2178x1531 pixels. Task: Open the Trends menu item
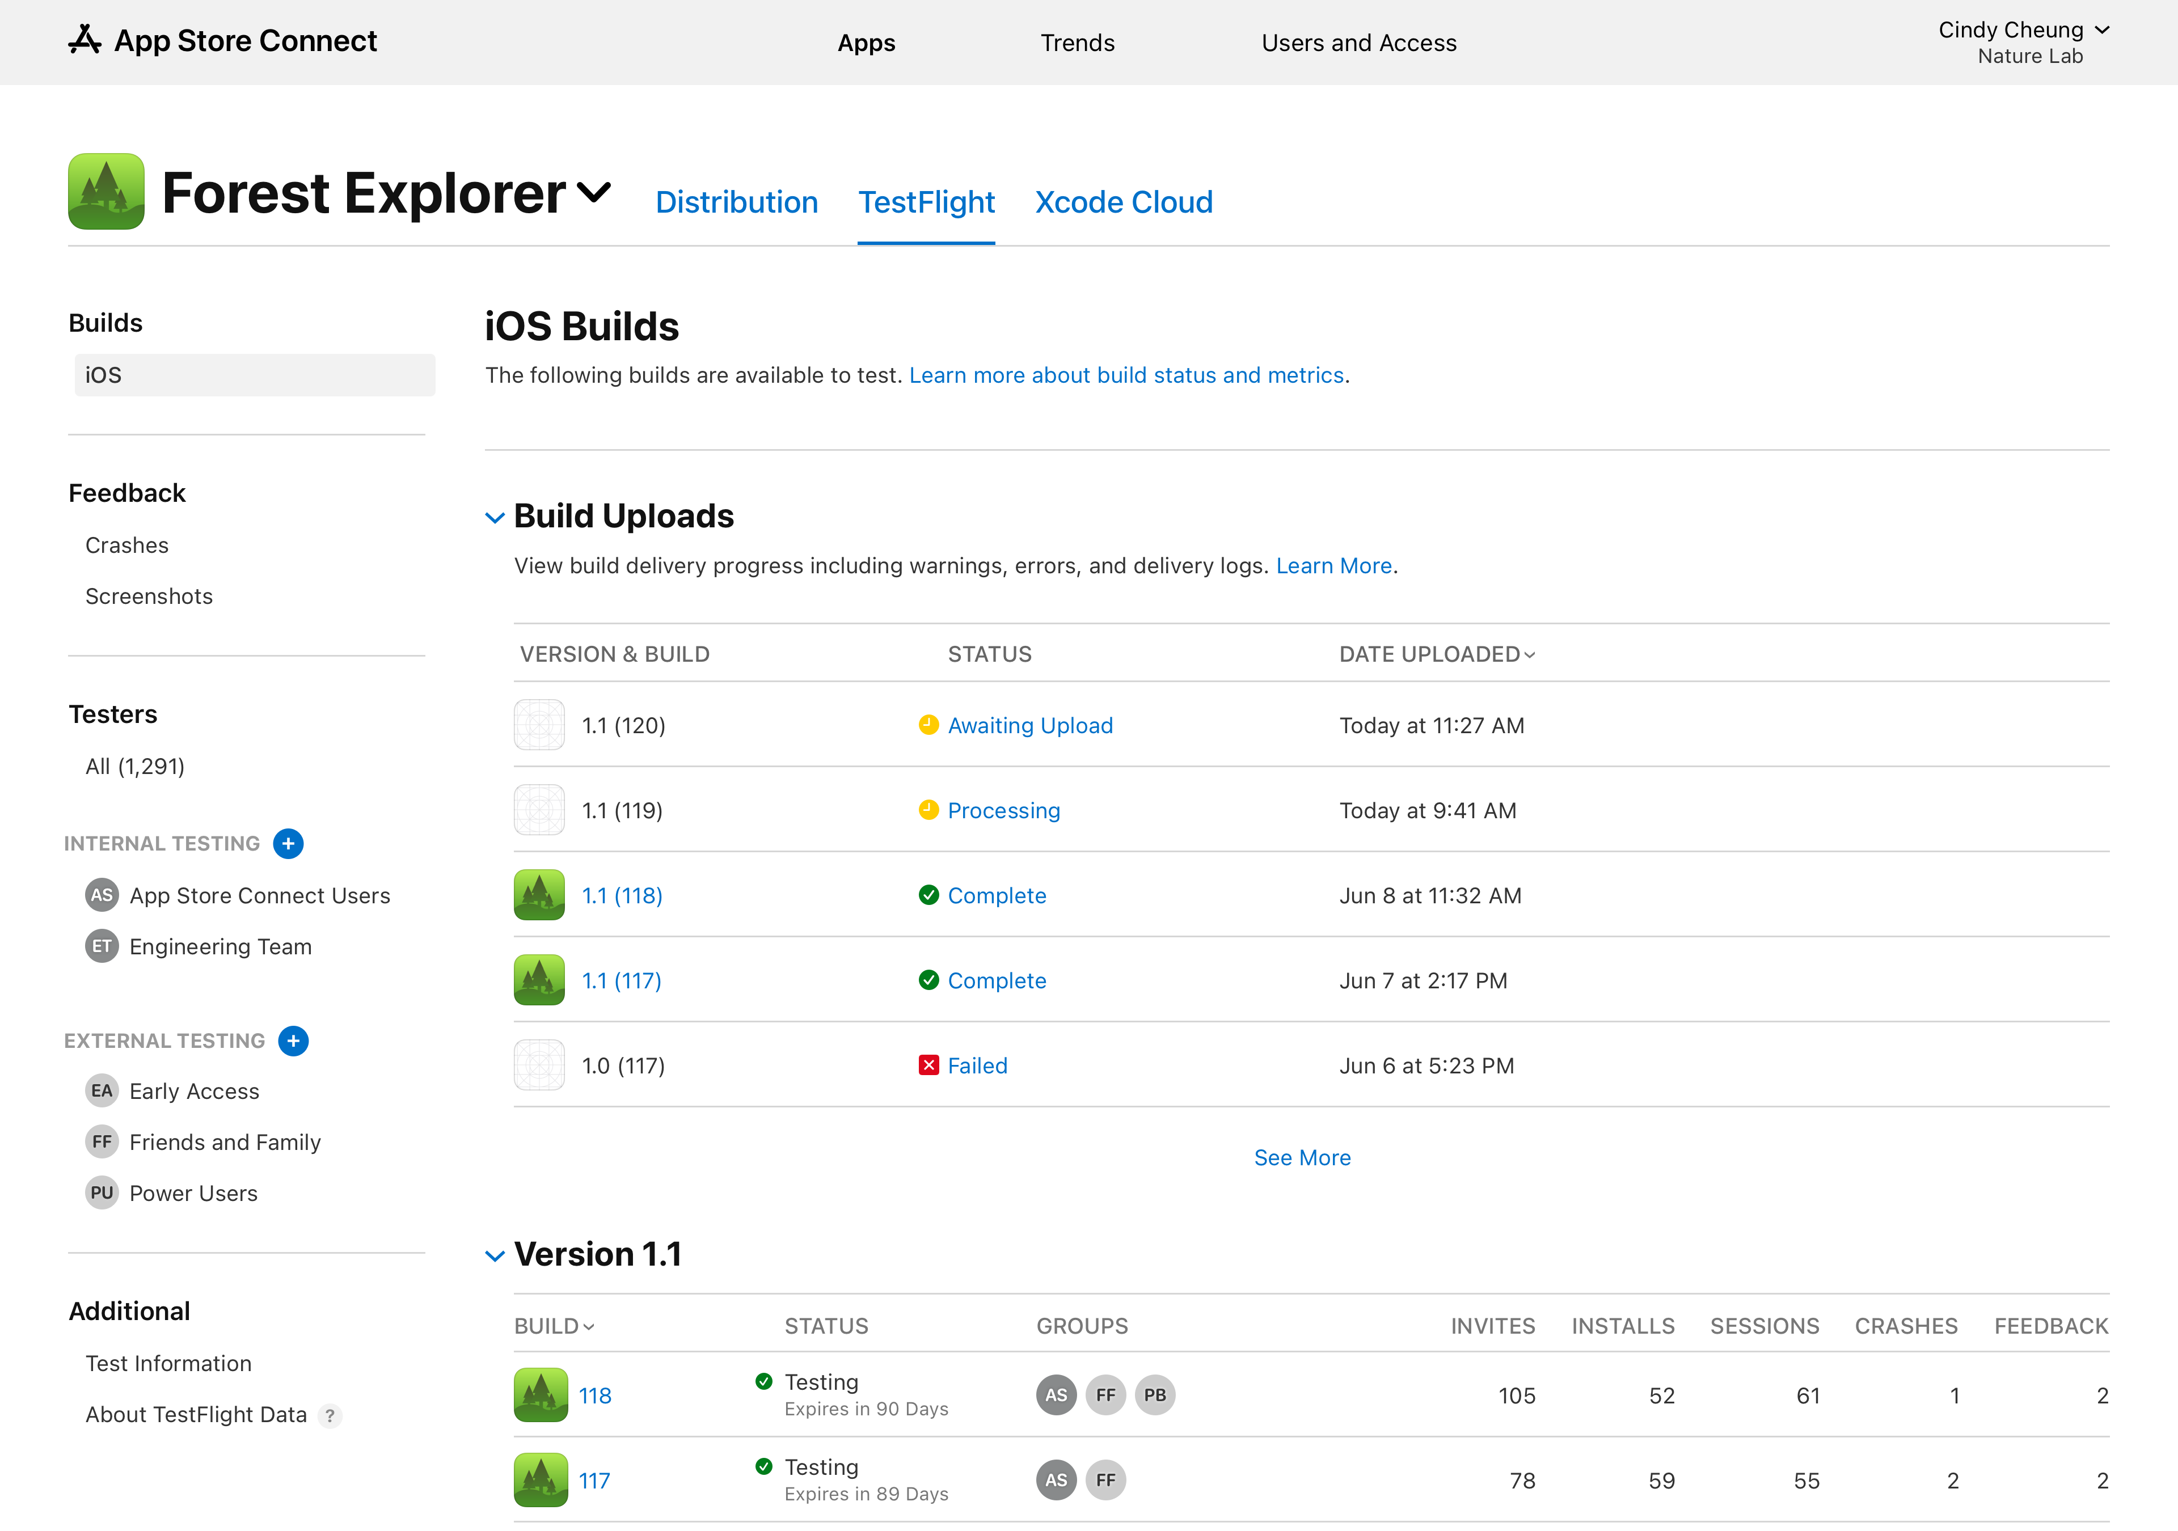pyautogui.click(x=1077, y=43)
